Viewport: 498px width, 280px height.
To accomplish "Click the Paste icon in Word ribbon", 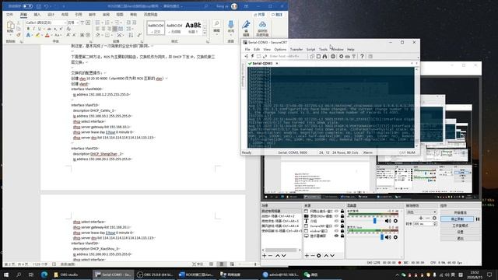I will coord(10,26).
